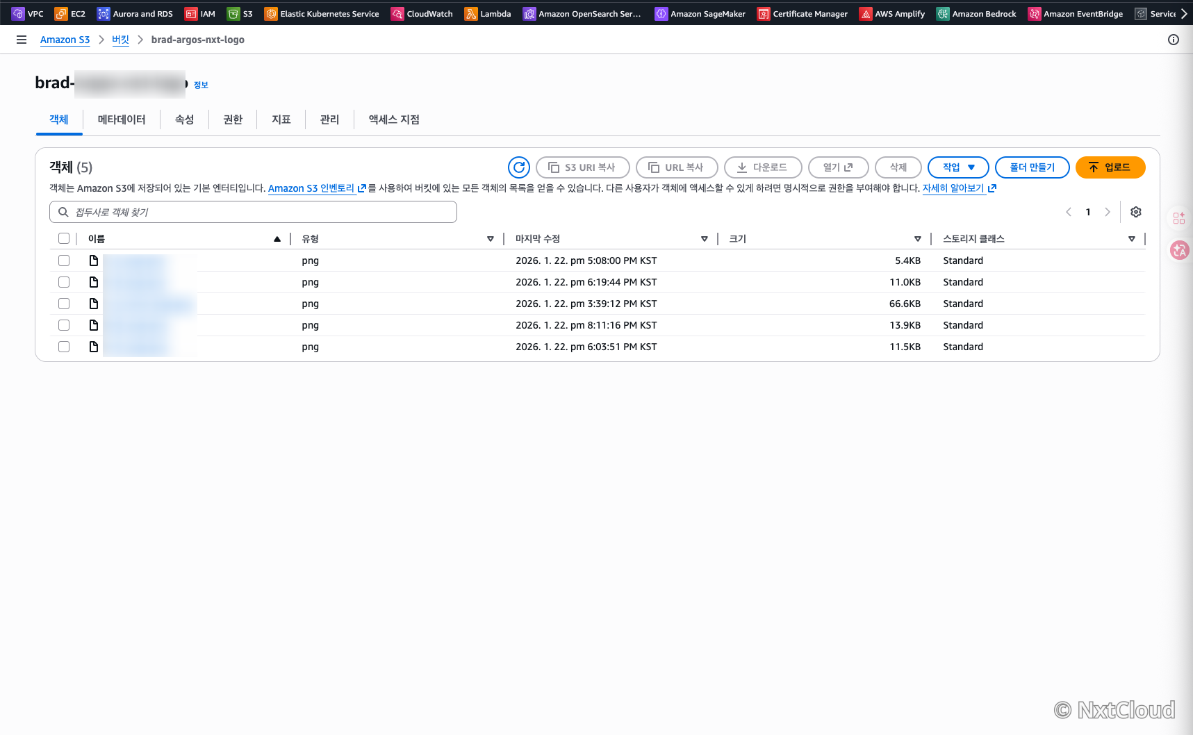This screenshot has width=1193, height=735.
Task: Open the Amazon S3 breadcrumb link
Action: coord(65,40)
